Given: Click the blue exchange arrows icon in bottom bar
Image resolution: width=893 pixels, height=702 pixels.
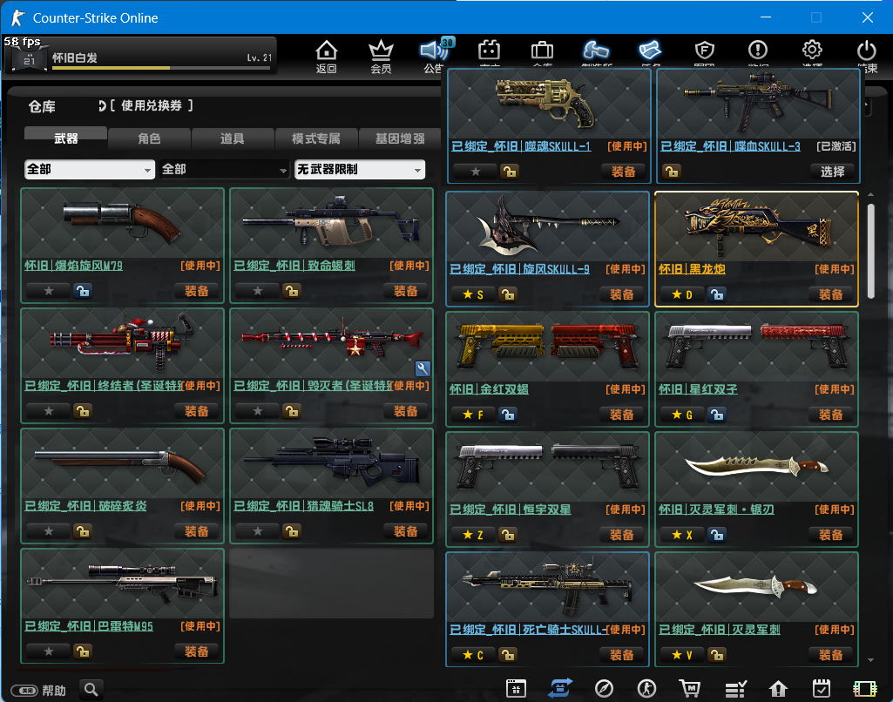Looking at the screenshot, I should point(560,688).
